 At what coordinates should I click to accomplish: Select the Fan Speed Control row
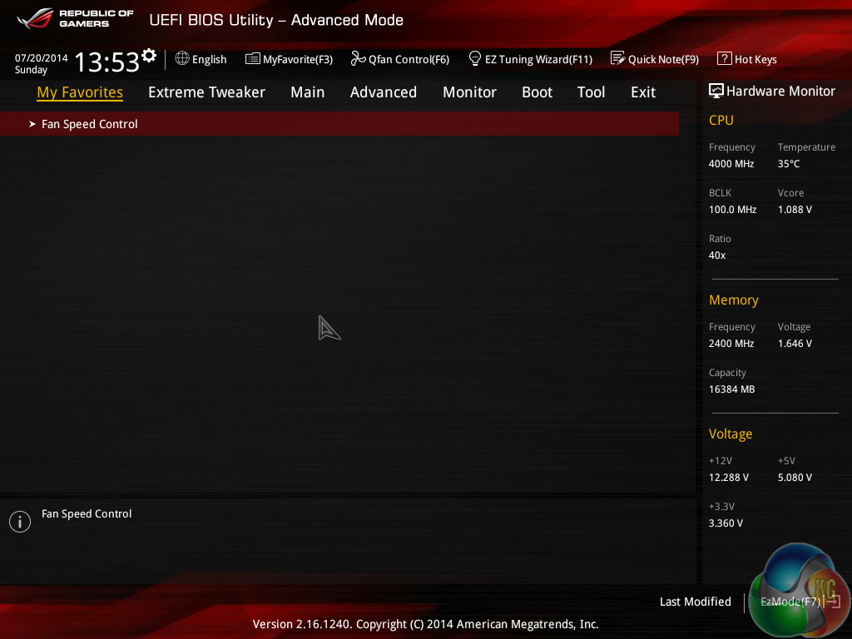(x=339, y=124)
